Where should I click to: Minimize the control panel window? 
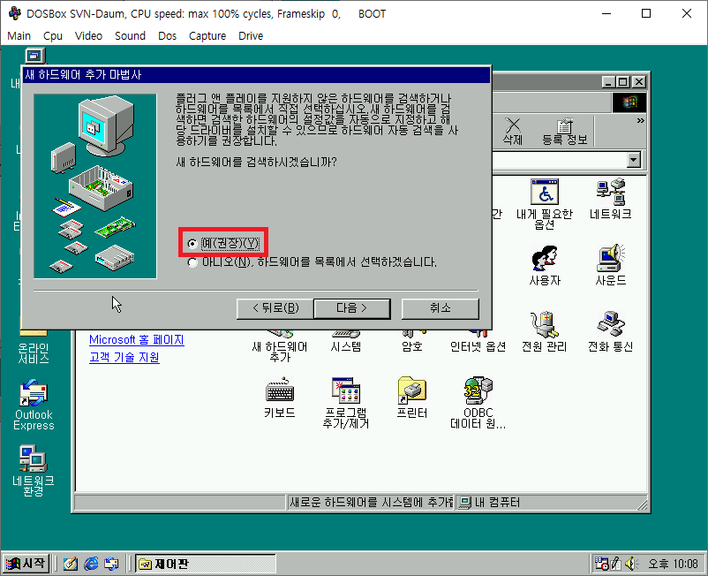pos(608,82)
